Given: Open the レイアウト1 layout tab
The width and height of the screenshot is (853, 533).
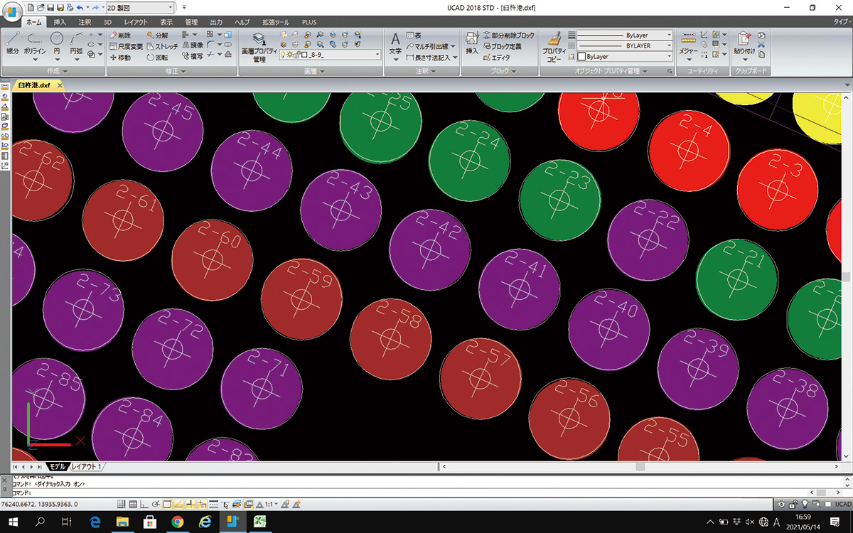Looking at the screenshot, I should (x=87, y=467).
